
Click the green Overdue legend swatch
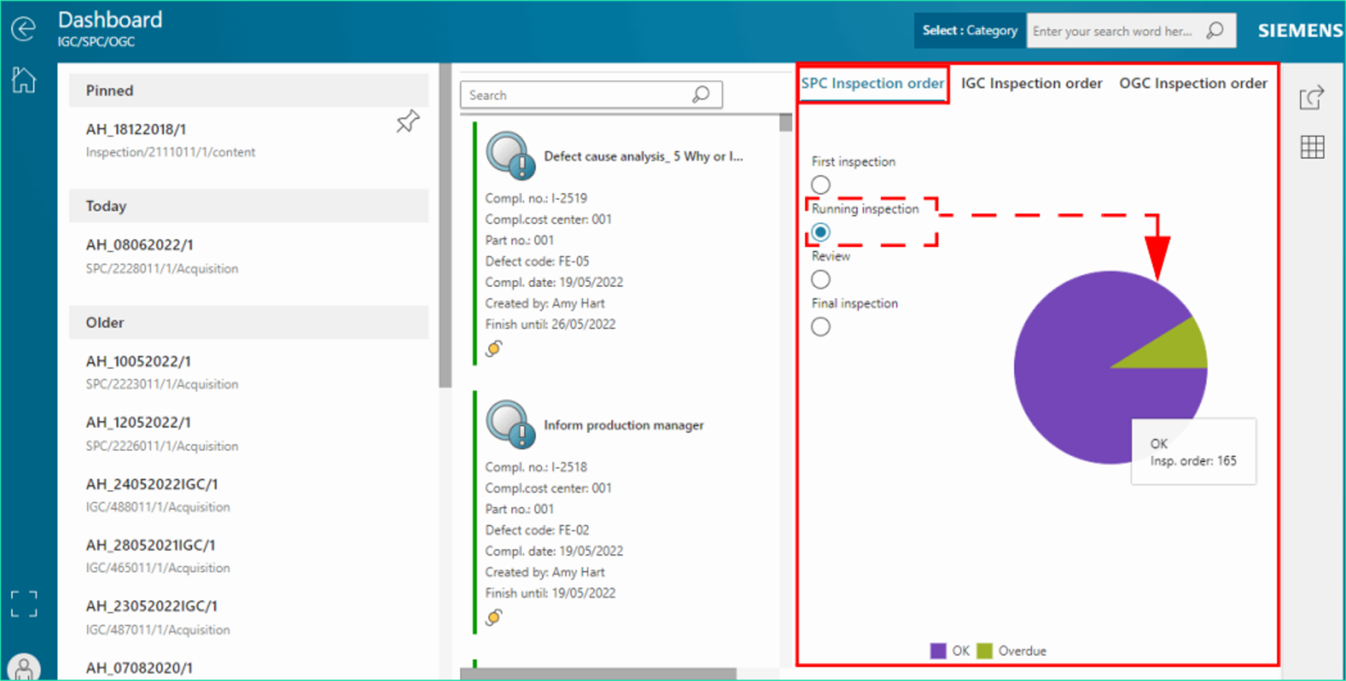pyautogui.click(x=984, y=651)
